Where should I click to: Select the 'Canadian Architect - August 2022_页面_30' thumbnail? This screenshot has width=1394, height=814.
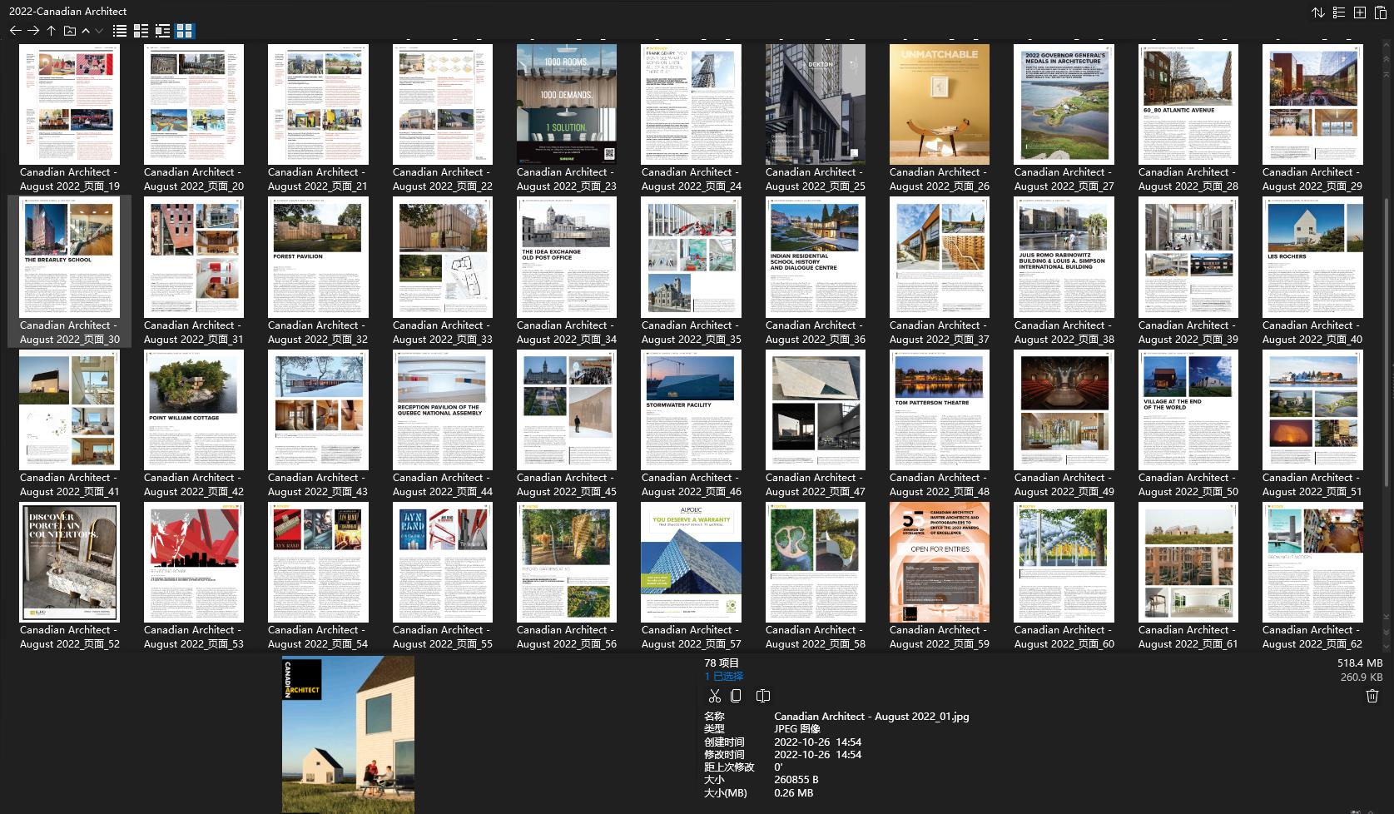[x=69, y=258]
